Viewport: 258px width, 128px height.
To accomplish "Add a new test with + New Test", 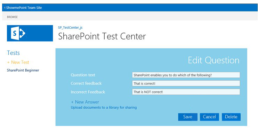I will click(x=18, y=62).
